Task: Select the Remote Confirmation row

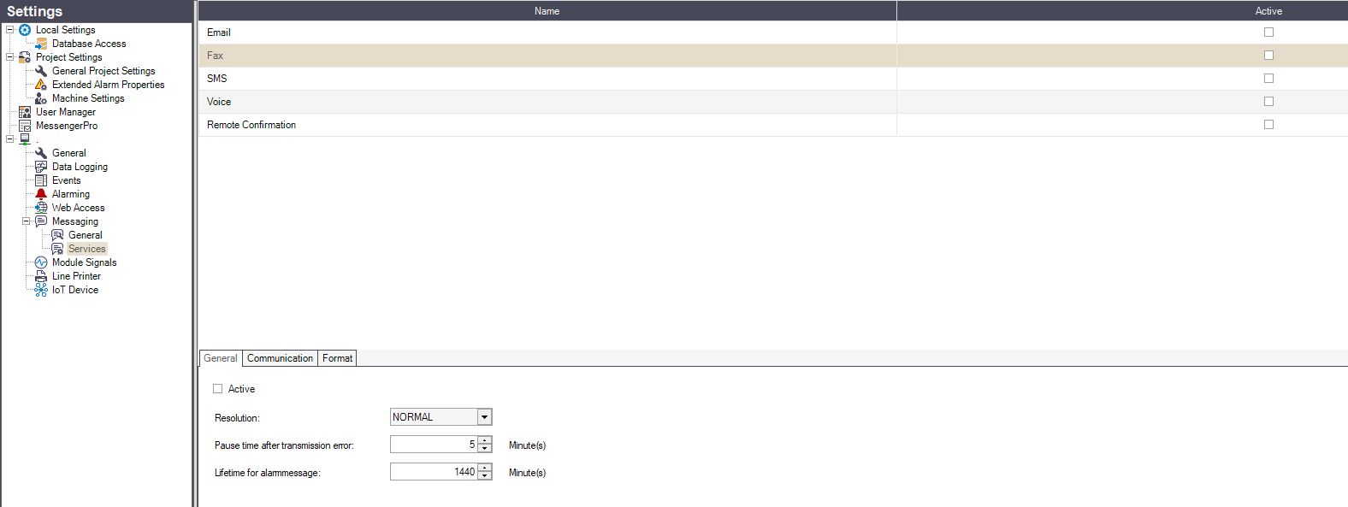Action: (773, 125)
